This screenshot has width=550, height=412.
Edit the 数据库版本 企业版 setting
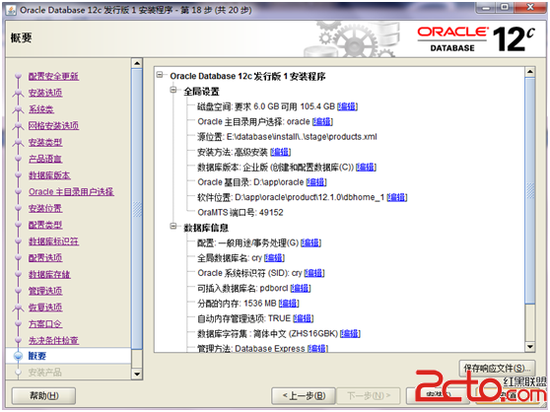366,167
